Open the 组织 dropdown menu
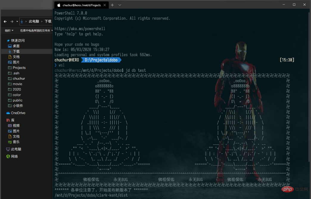311x199 pixels. 9,30
